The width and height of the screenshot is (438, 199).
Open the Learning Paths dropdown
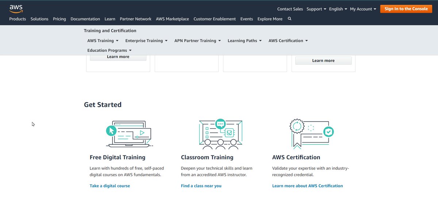pyautogui.click(x=245, y=41)
